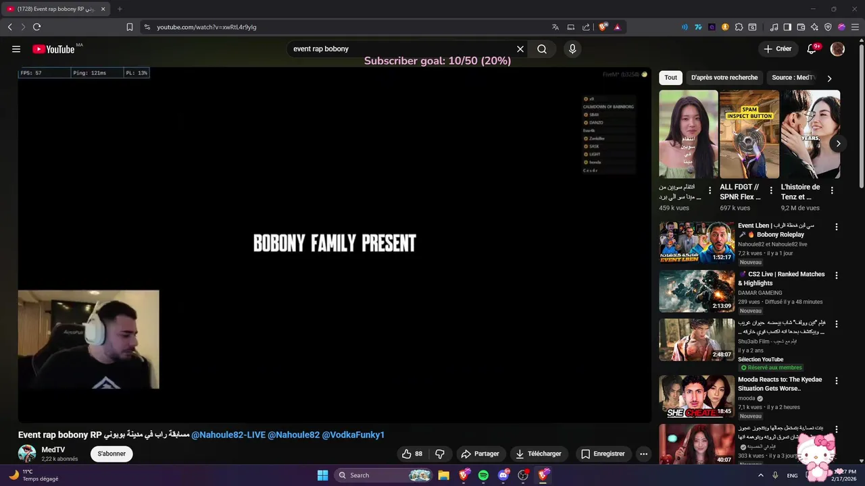
Task: Open ALL FDGT // SPNR Flex short
Action: click(749, 134)
